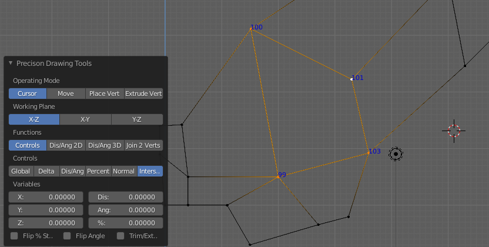Open the Dis/Ang 2D functions
Image resolution: width=489 pixels, height=247 pixels.
[66, 145]
